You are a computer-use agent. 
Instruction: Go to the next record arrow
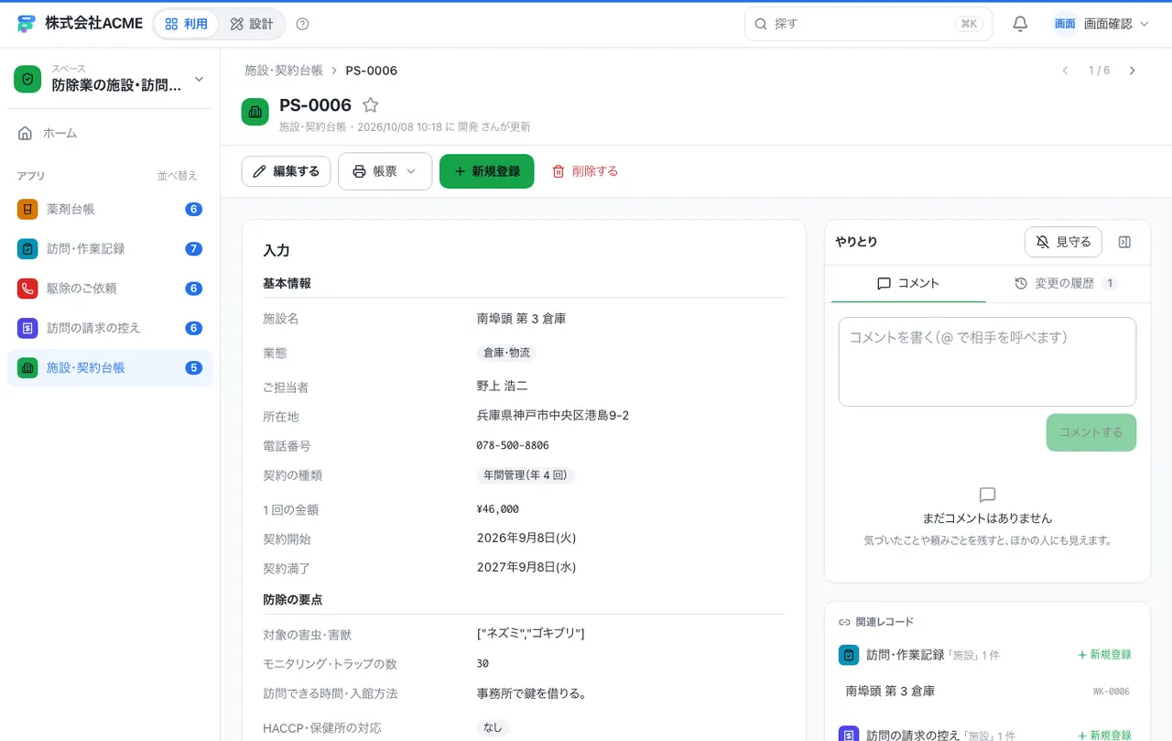(1133, 71)
